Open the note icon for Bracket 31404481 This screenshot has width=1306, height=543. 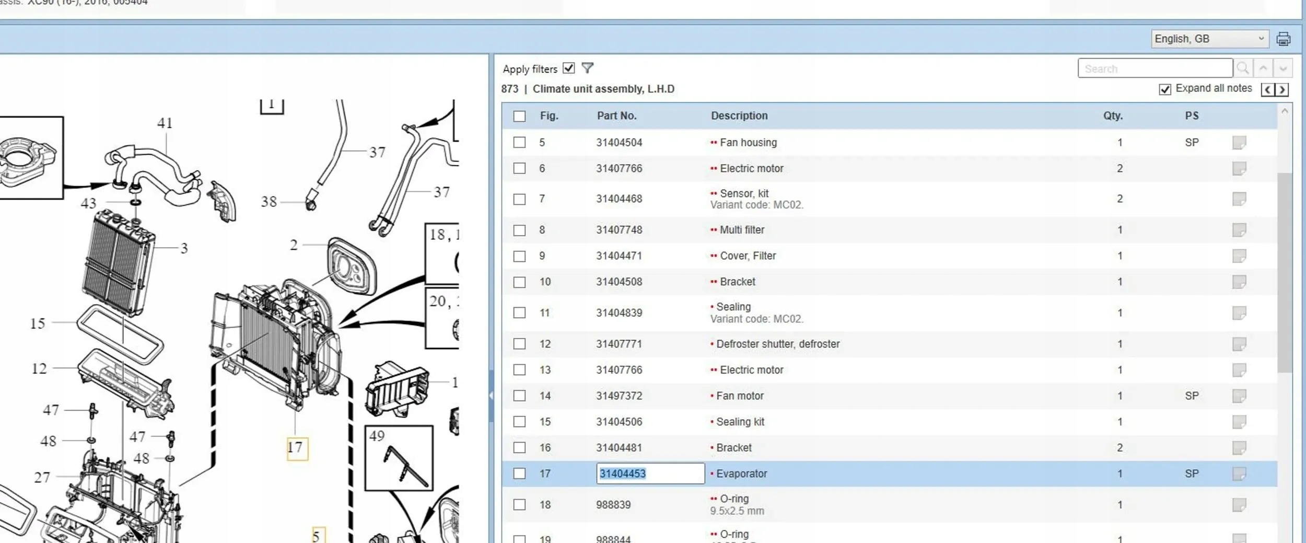1239,447
